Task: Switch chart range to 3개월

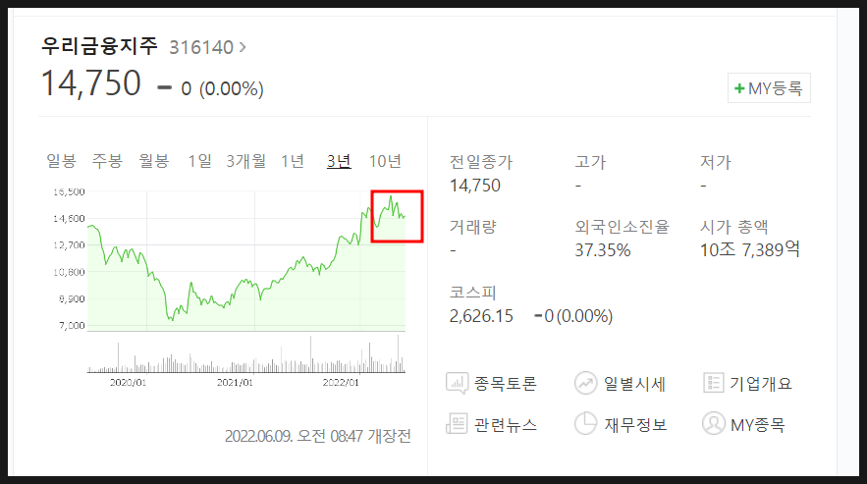Action: [246, 161]
